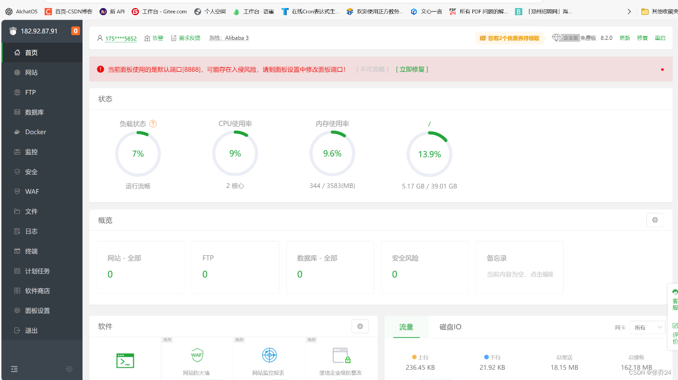
Task: Click the website monitoring report icon
Action: point(269,355)
